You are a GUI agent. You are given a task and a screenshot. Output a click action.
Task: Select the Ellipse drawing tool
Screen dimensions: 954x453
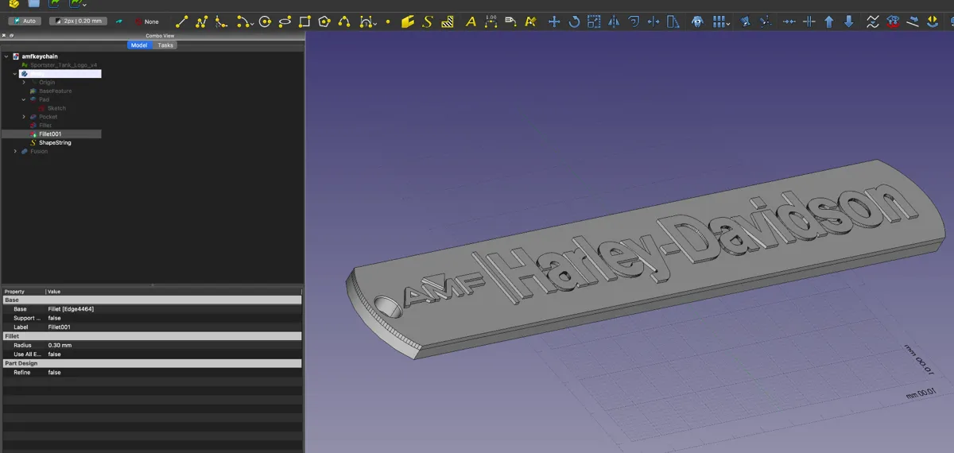click(x=285, y=22)
